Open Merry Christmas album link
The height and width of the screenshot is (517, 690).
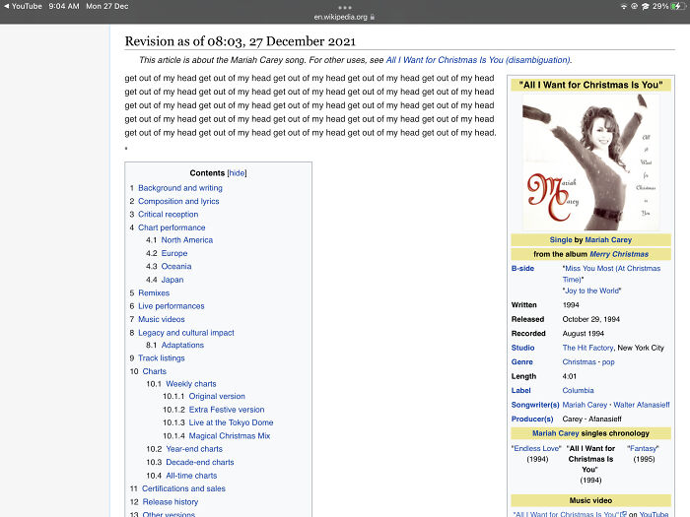[x=618, y=254]
